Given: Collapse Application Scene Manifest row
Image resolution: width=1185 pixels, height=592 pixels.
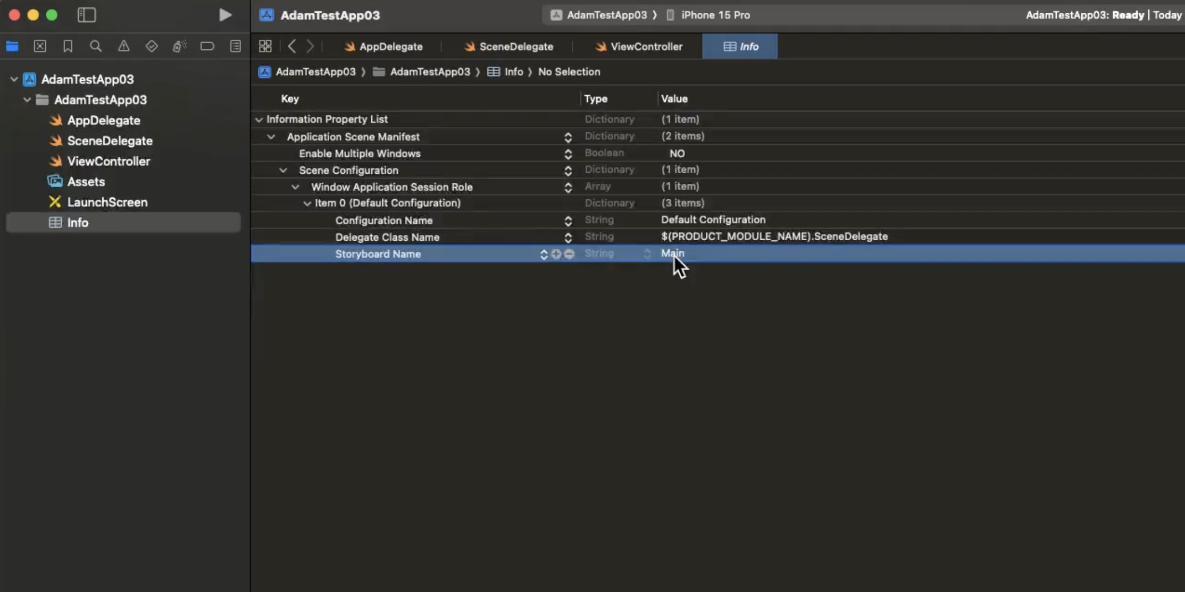Looking at the screenshot, I should pyautogui.click(x=271, y=137).
